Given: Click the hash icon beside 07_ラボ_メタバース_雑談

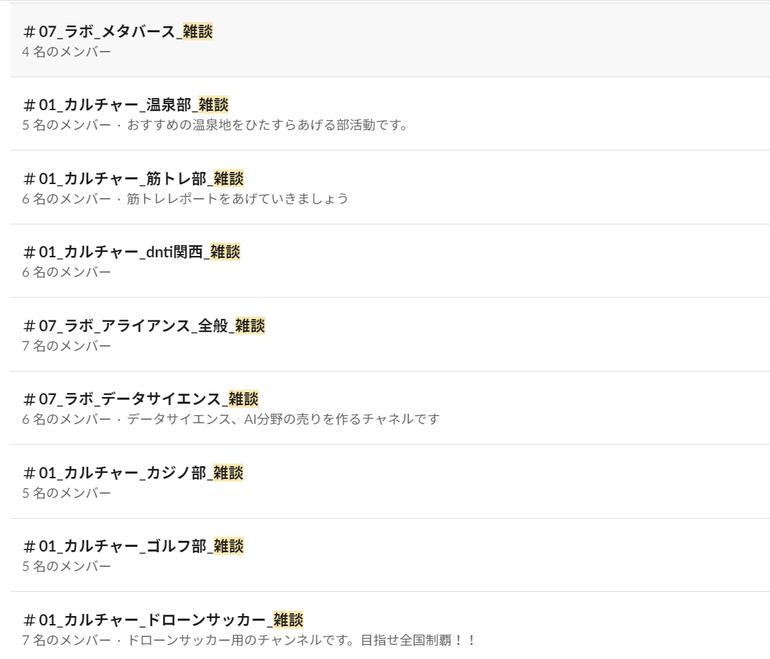Looking at the screenshot, I should (29, 32).
